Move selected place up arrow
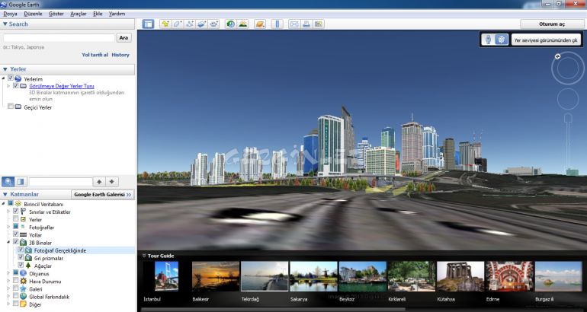 coord(99,182)
